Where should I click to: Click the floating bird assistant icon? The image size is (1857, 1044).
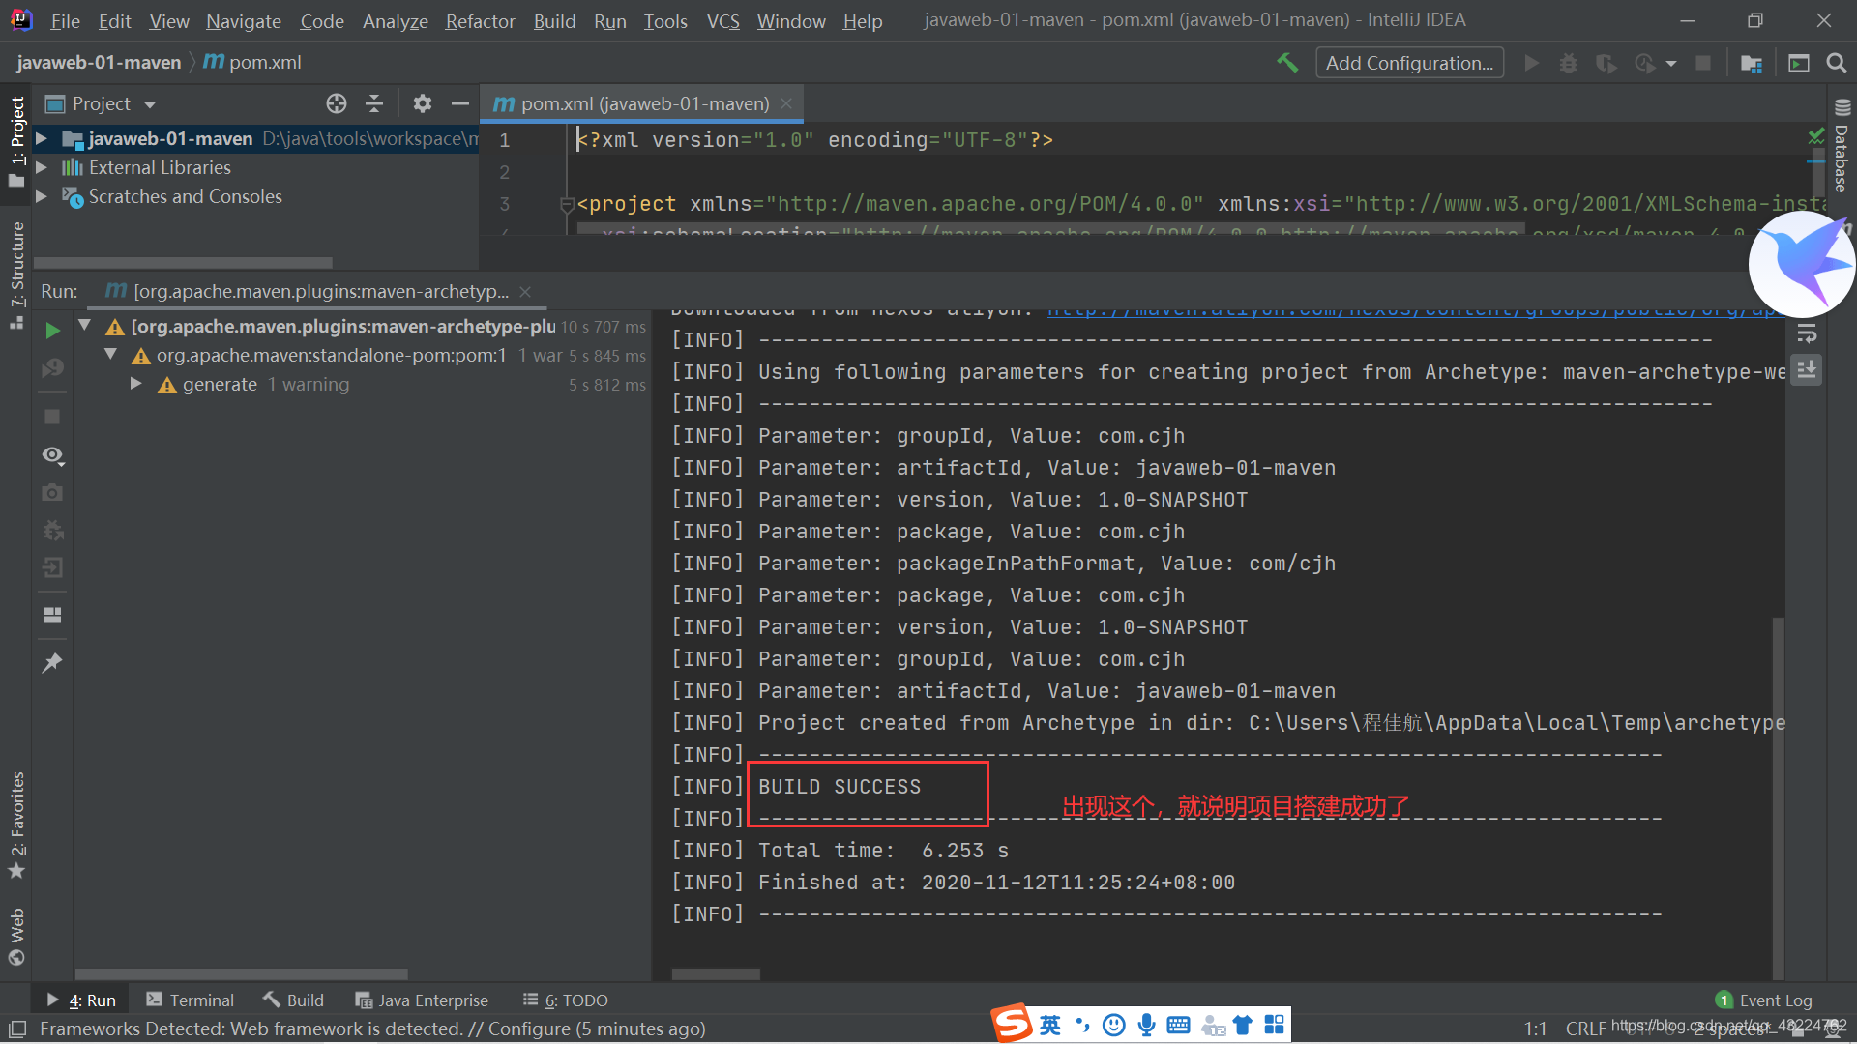tap(1801, 264)
